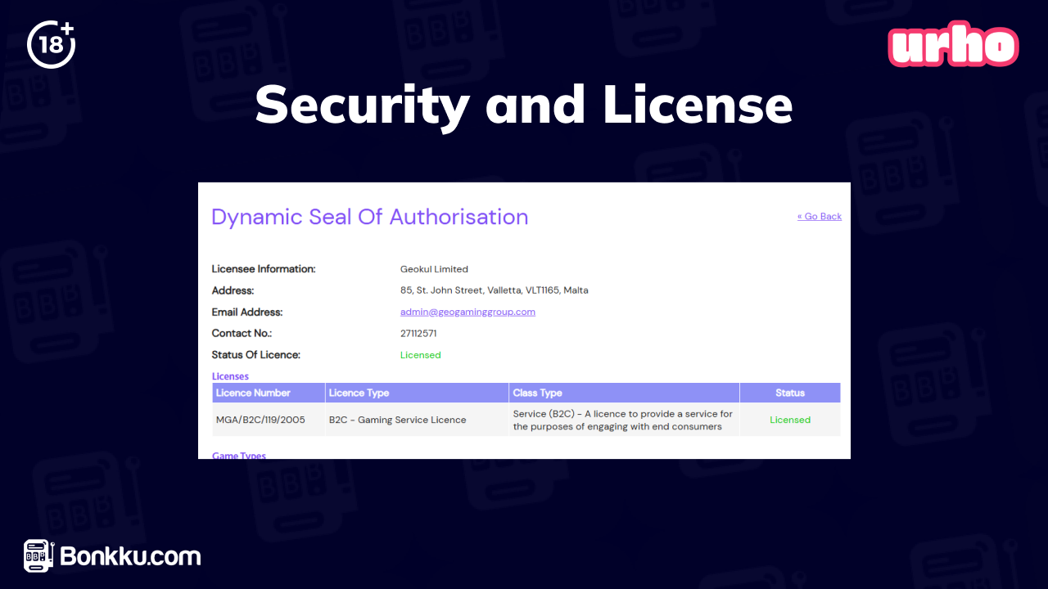Click the B2C - Gaming Service Licence cell
The width and height of the screenshot is (1048, 589).
pyautogui.click(x=417, y=420)
